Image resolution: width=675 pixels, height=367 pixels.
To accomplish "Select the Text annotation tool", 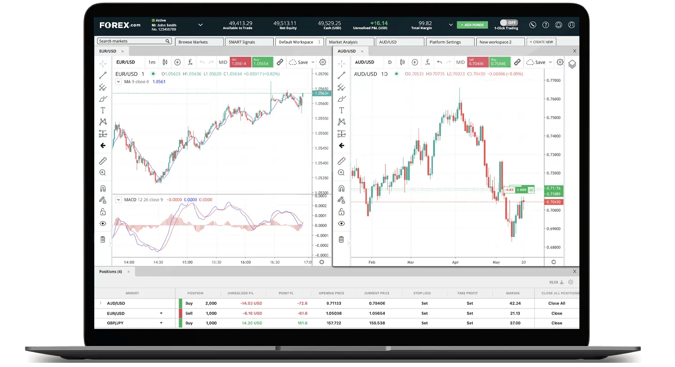I will (x=103, y=110).
